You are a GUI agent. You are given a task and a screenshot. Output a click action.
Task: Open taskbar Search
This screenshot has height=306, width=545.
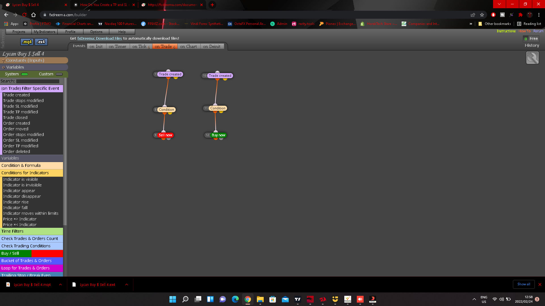coord(185,299)
